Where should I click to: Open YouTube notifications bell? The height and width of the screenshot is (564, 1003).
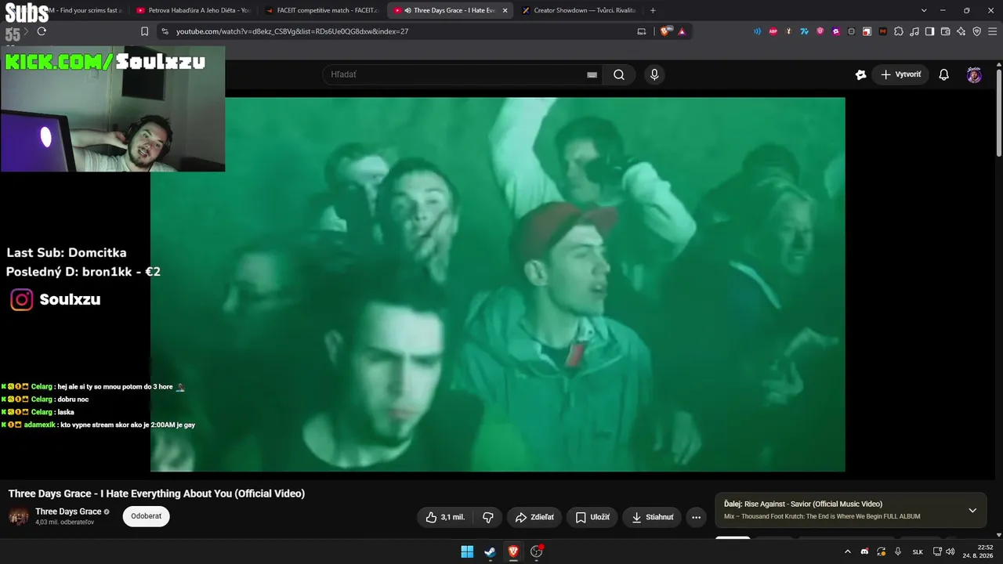[944, 74]
